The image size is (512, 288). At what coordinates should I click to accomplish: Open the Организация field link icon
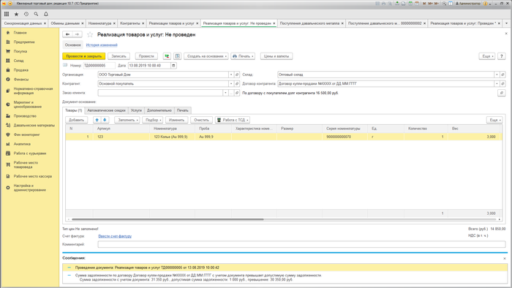(x=237, y=75)
